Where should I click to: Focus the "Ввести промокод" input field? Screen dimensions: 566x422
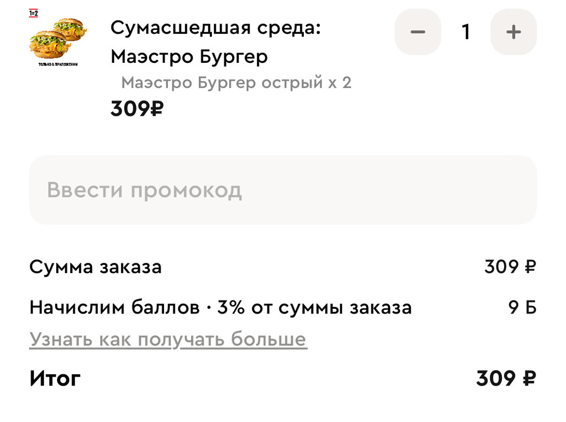coord(283,190)
